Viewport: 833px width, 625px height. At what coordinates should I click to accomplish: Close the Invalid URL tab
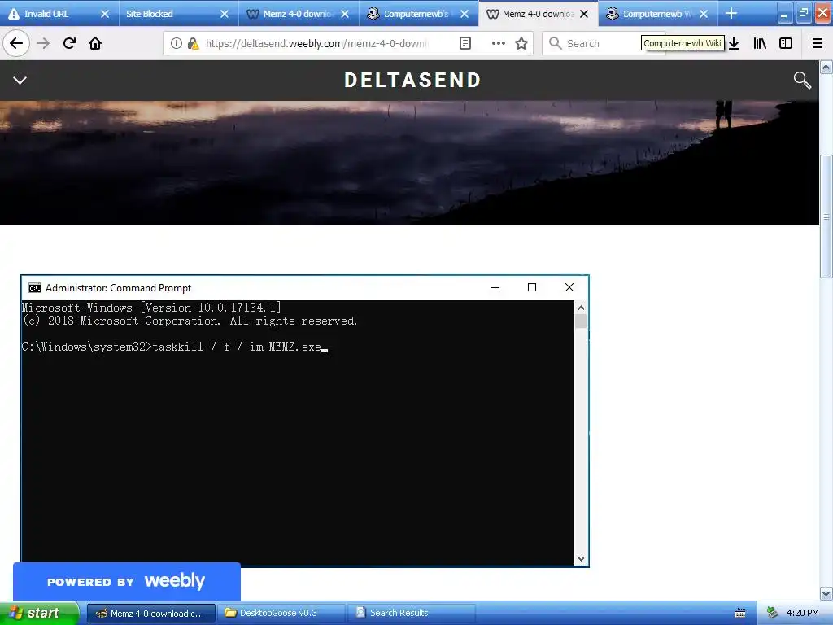[105, 14]
